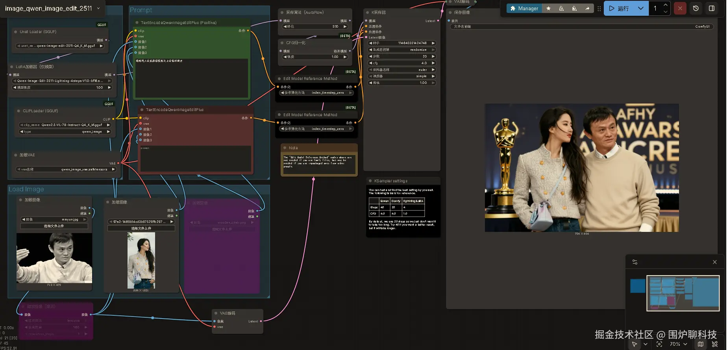Collapse the 保存图像 node dot

(450, 13)
